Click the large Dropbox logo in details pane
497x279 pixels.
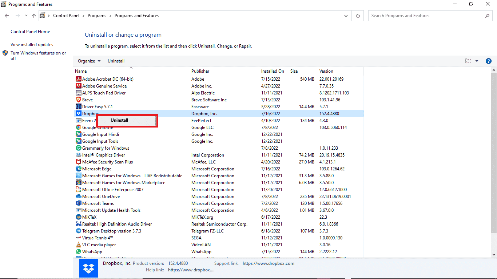(88, 268)
